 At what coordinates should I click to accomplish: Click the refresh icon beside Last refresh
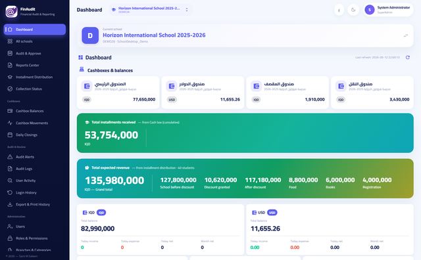coord(408,57)
